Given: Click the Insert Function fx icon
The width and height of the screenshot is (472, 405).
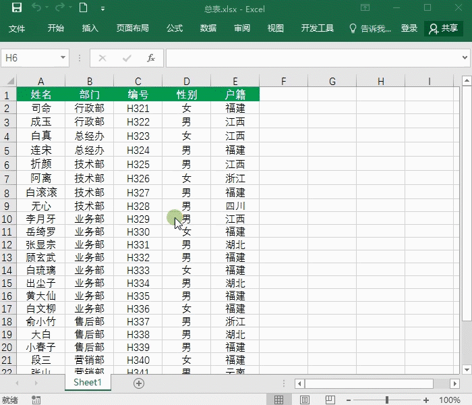Looking at the screenshot, I should click(151, 58).
